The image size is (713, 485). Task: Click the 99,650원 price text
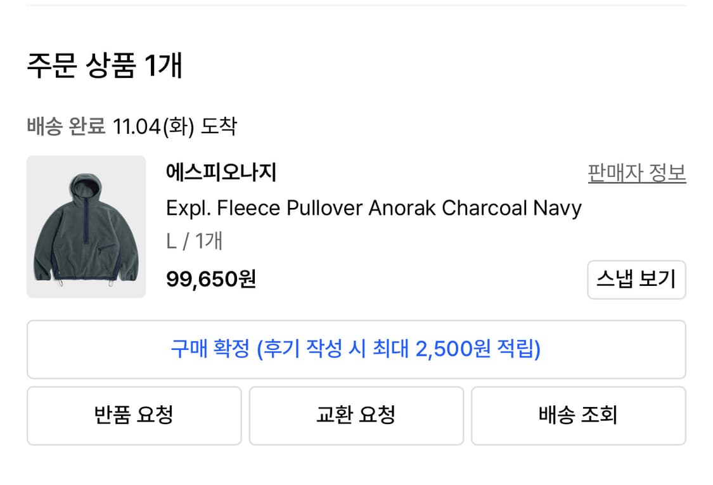tap(210, 278)
